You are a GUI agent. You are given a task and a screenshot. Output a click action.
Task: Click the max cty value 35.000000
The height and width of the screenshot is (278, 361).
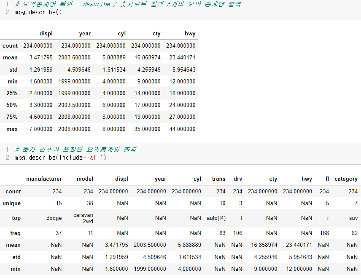[147, 129]
